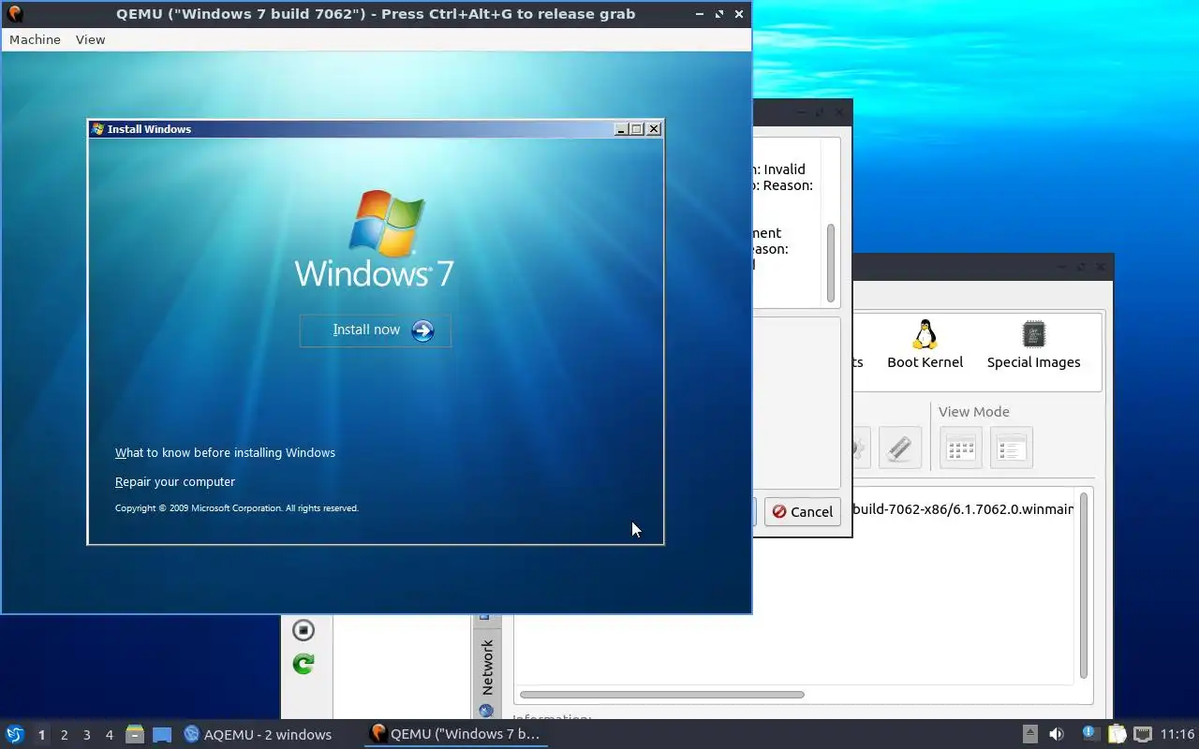Image resolution: width=1199 pixels, height=749 pixels.
Task: Close the Install Windows dialog
Action: 654,129
